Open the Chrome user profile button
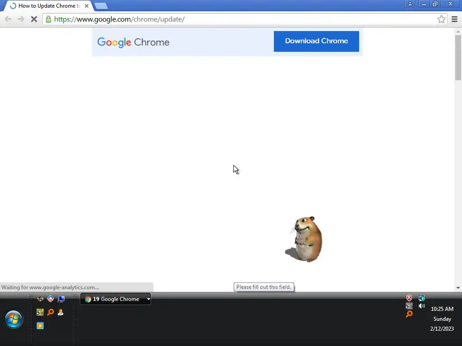 [410, 4]
